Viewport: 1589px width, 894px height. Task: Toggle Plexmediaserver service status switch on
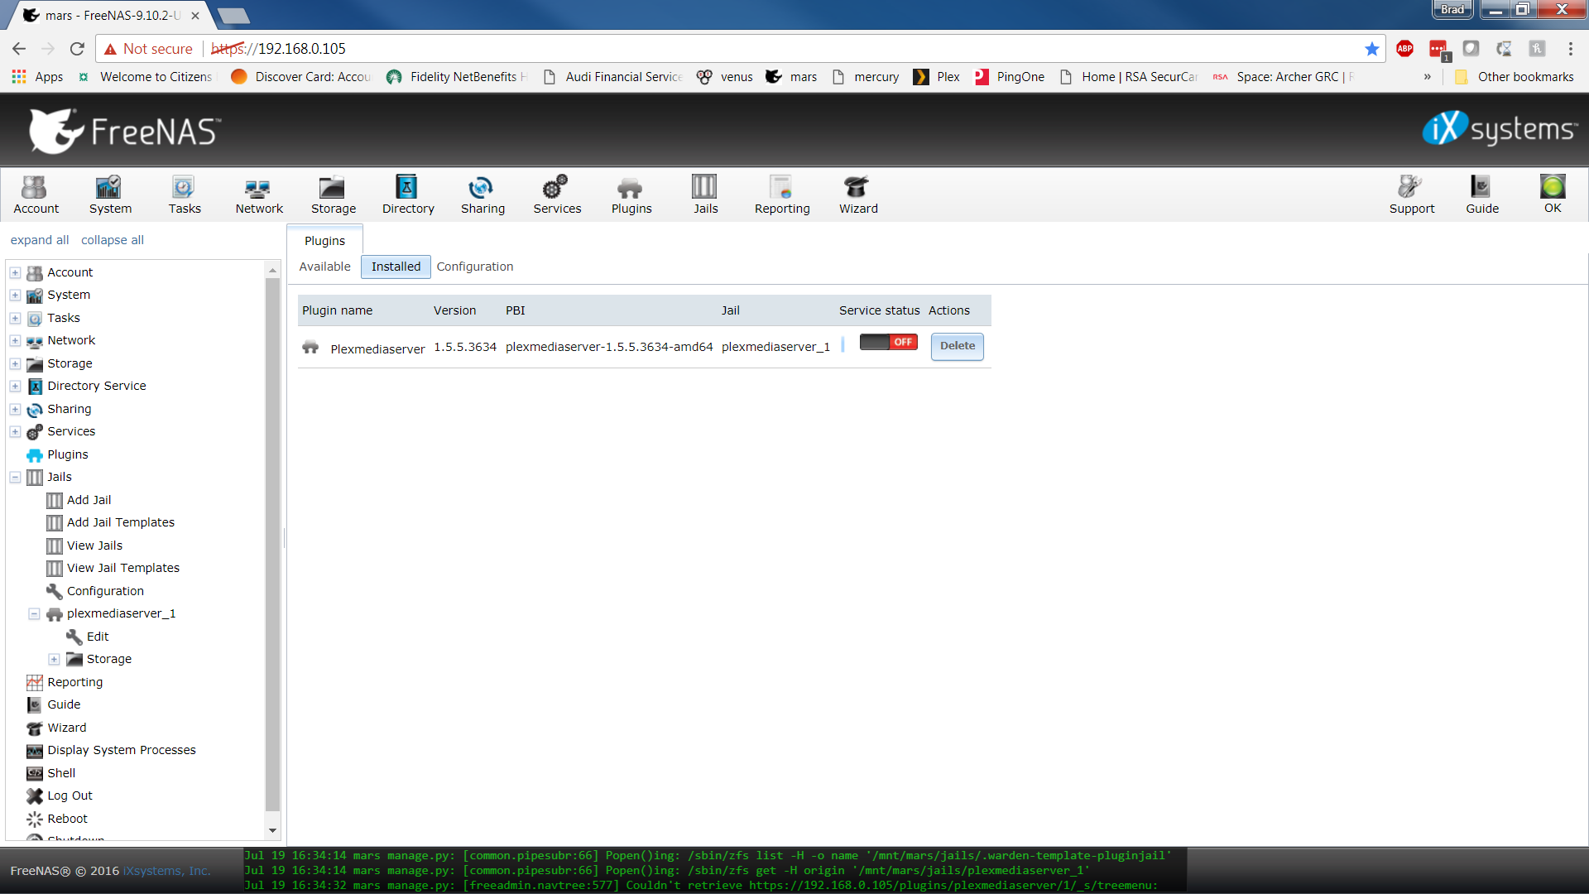tap(888, 342)
